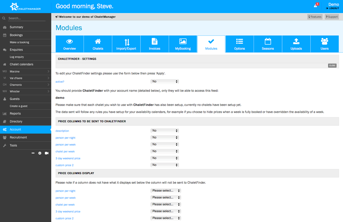Click the LOGOUT link
This screenshot has height=222, width=343.
pyautogui.click(x=333, y=9)
